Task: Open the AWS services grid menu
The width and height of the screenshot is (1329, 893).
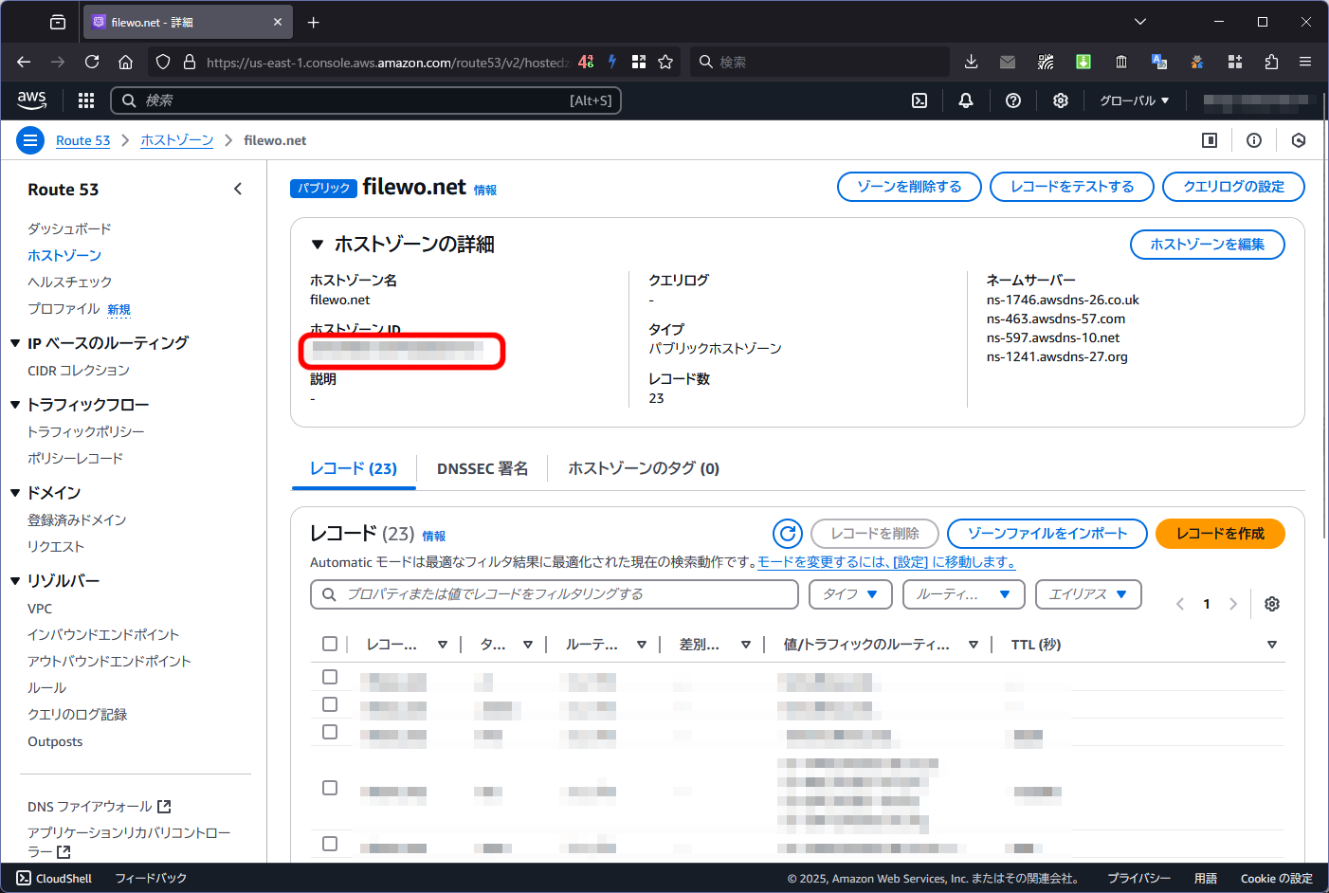Action: 86,100
